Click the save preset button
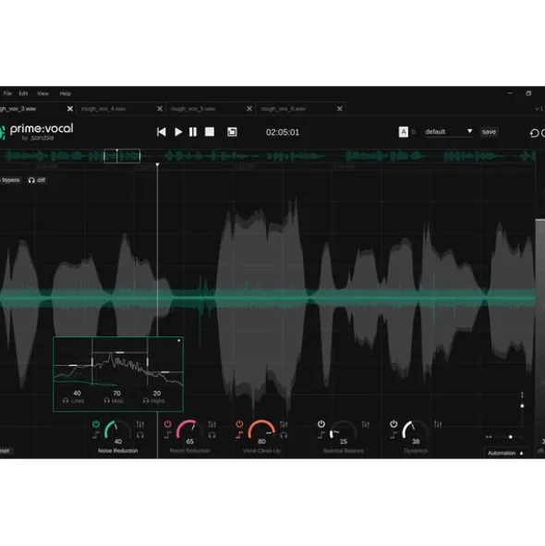The height and width of the screenshot is (546, 545). pyautogui.click(x=489, y=131)
